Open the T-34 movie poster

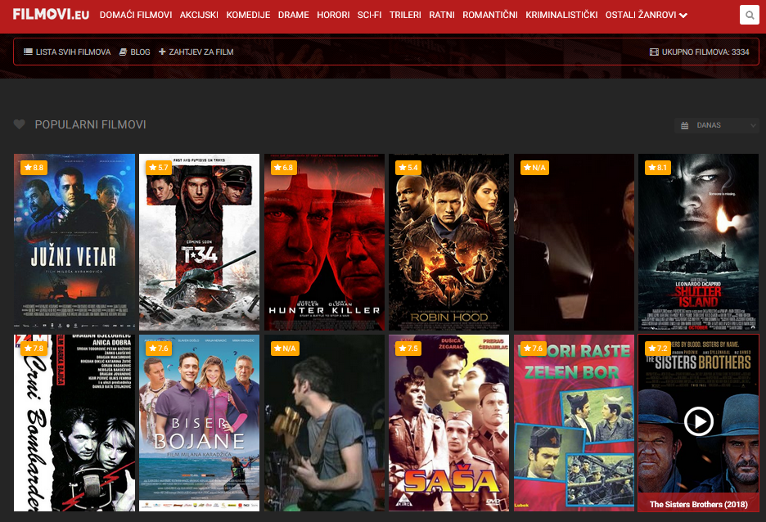click(x=200, y=242)
